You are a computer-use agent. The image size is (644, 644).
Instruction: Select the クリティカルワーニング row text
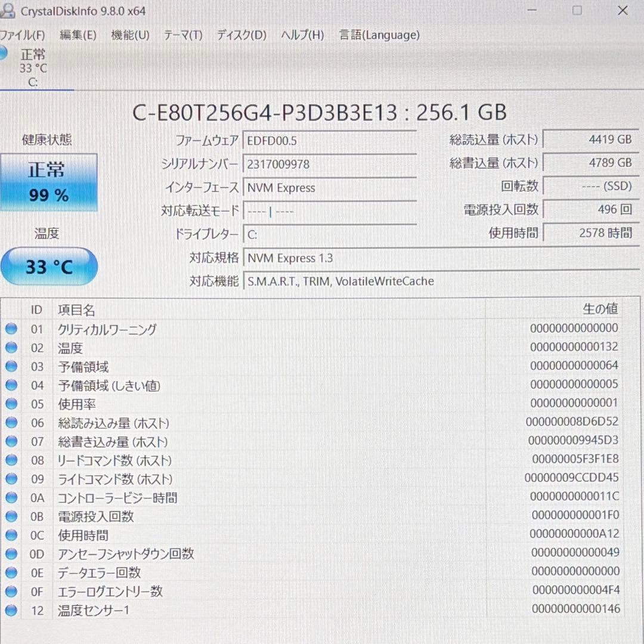[x=107, y=329]
